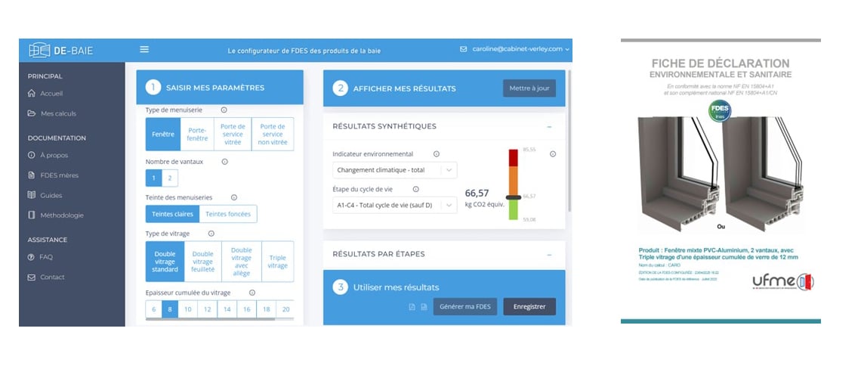Choose Teintes claires
The width and height of the screenshot is (861, 378).
172,214
